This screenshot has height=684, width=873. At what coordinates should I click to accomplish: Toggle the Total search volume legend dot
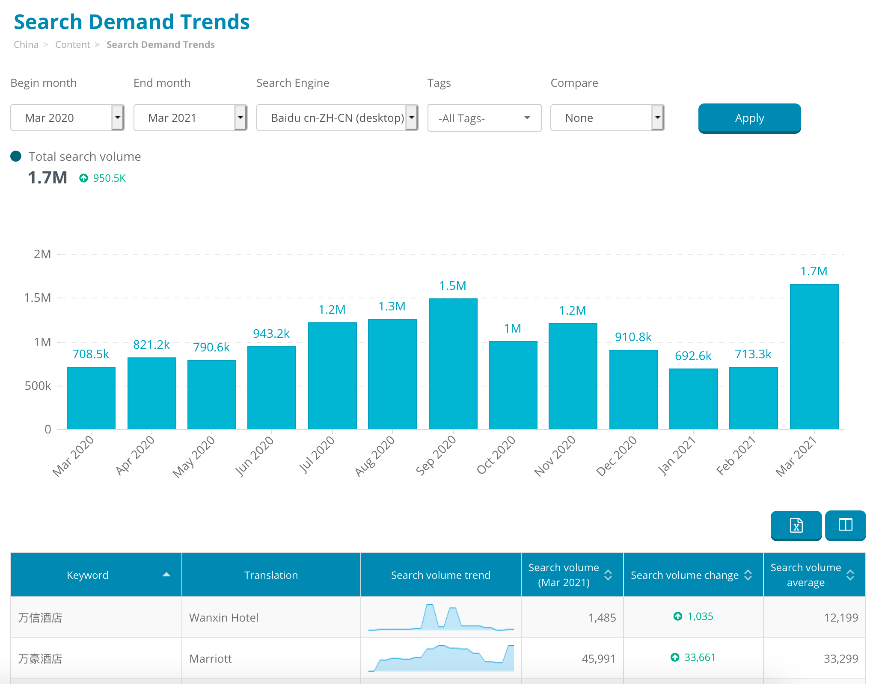tap(16, 156)
